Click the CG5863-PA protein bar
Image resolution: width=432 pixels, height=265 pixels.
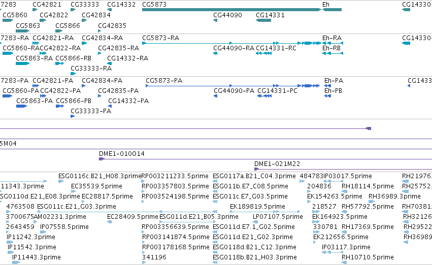click(21, 106)
